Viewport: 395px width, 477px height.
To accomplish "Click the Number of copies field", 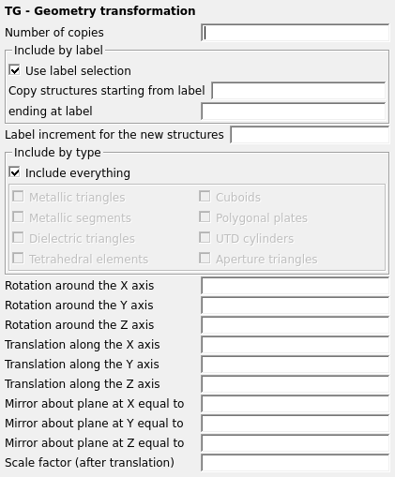I will tap(296, 33).
